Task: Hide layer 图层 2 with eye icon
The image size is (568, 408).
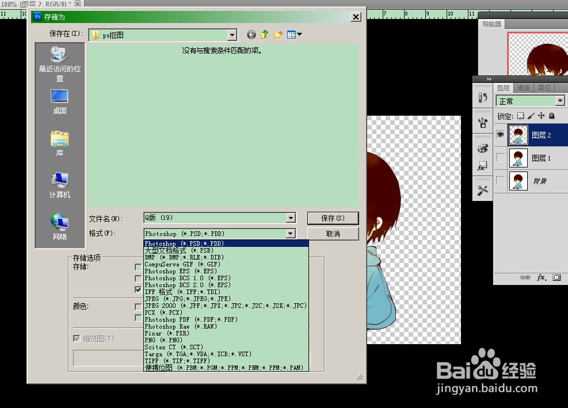Action: 500,135
